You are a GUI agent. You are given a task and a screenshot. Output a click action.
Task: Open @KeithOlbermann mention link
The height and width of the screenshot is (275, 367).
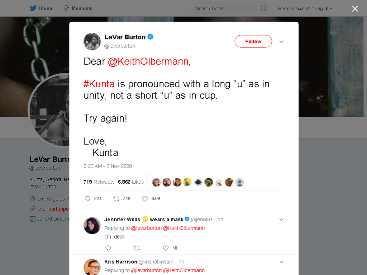click(x=148, y=62)
